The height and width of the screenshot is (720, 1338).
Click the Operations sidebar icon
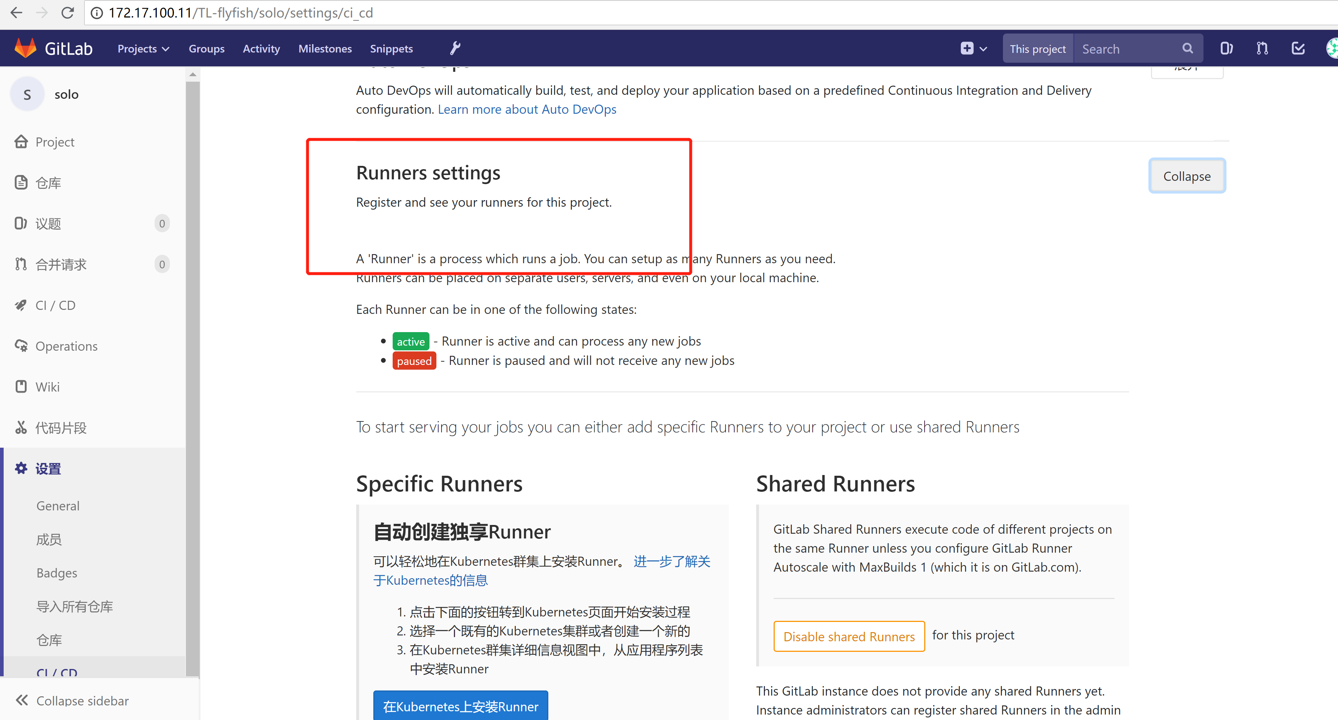21,346
